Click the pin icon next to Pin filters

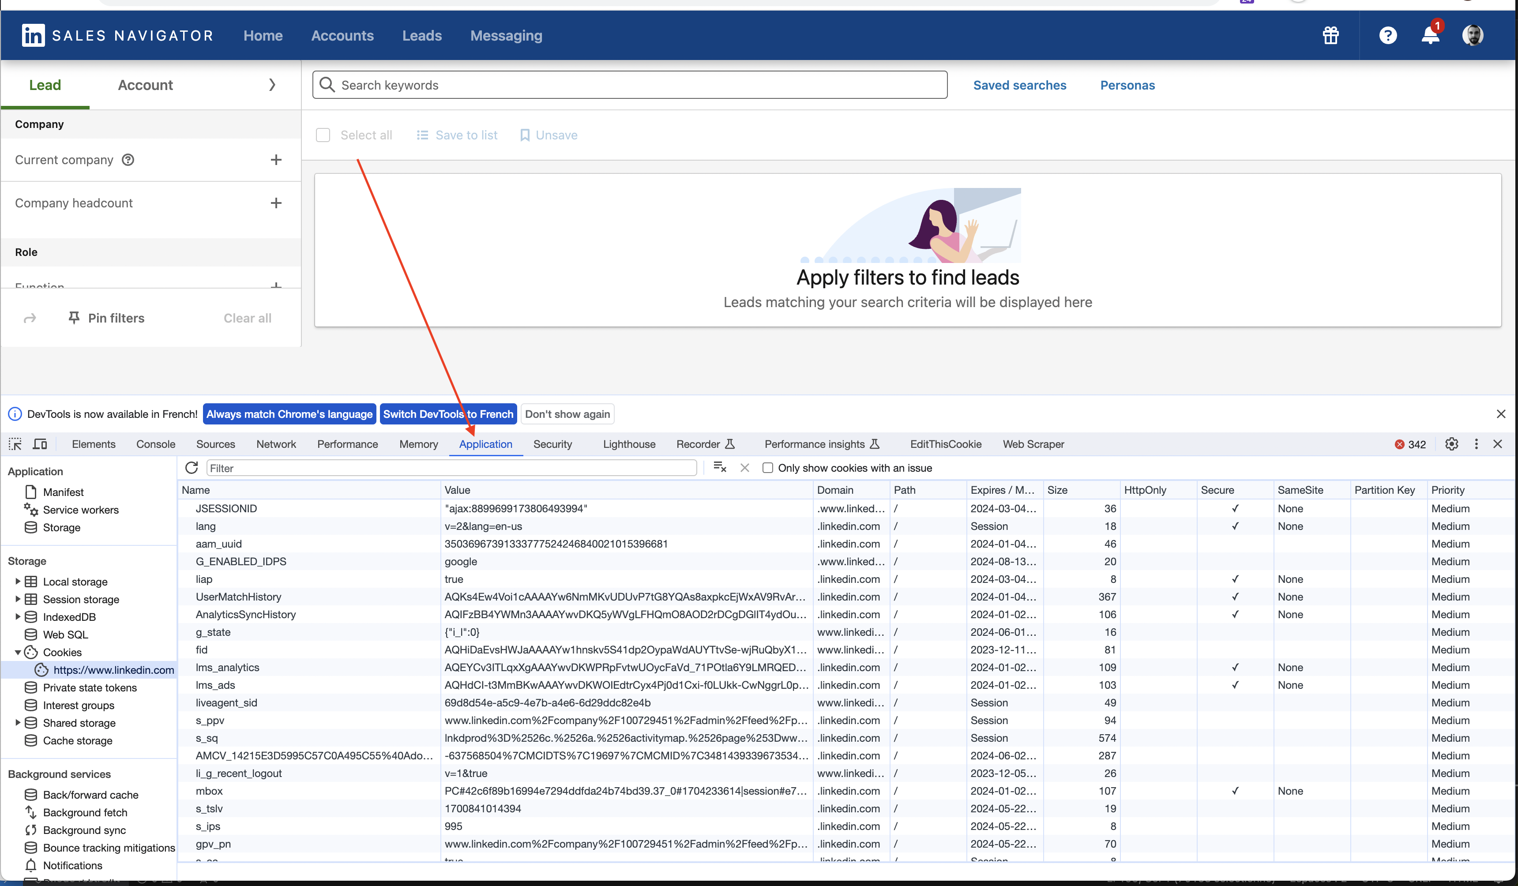(x=74, y=317)
